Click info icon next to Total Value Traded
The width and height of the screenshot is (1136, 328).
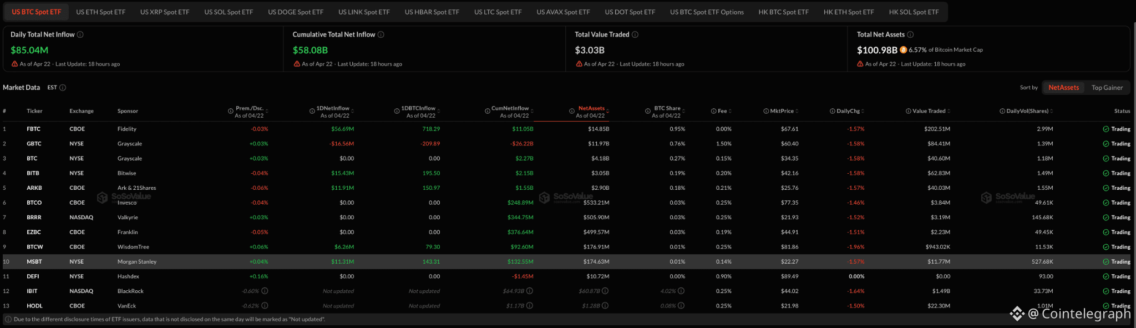pos(635,34)
